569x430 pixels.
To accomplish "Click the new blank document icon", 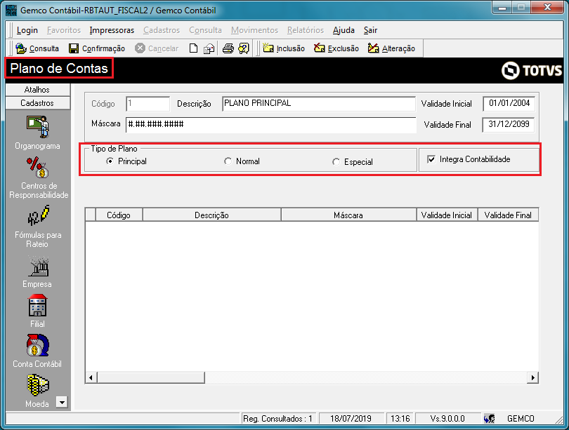I will [194, 48].
